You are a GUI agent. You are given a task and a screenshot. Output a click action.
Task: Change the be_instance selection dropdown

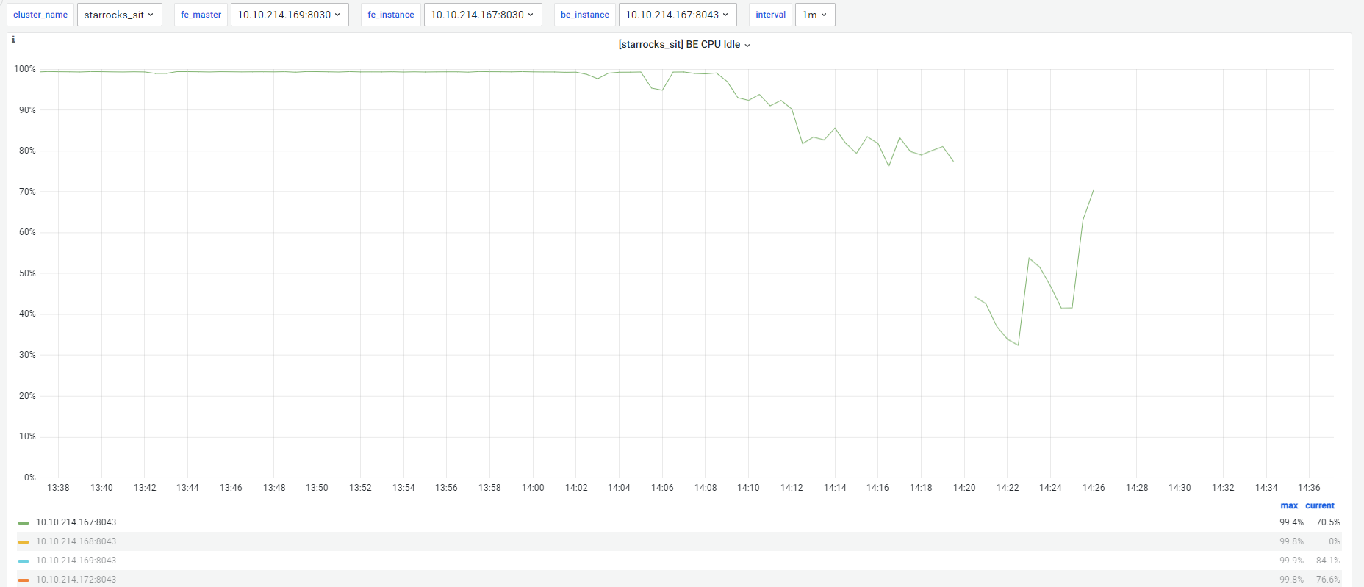[677, 15]
